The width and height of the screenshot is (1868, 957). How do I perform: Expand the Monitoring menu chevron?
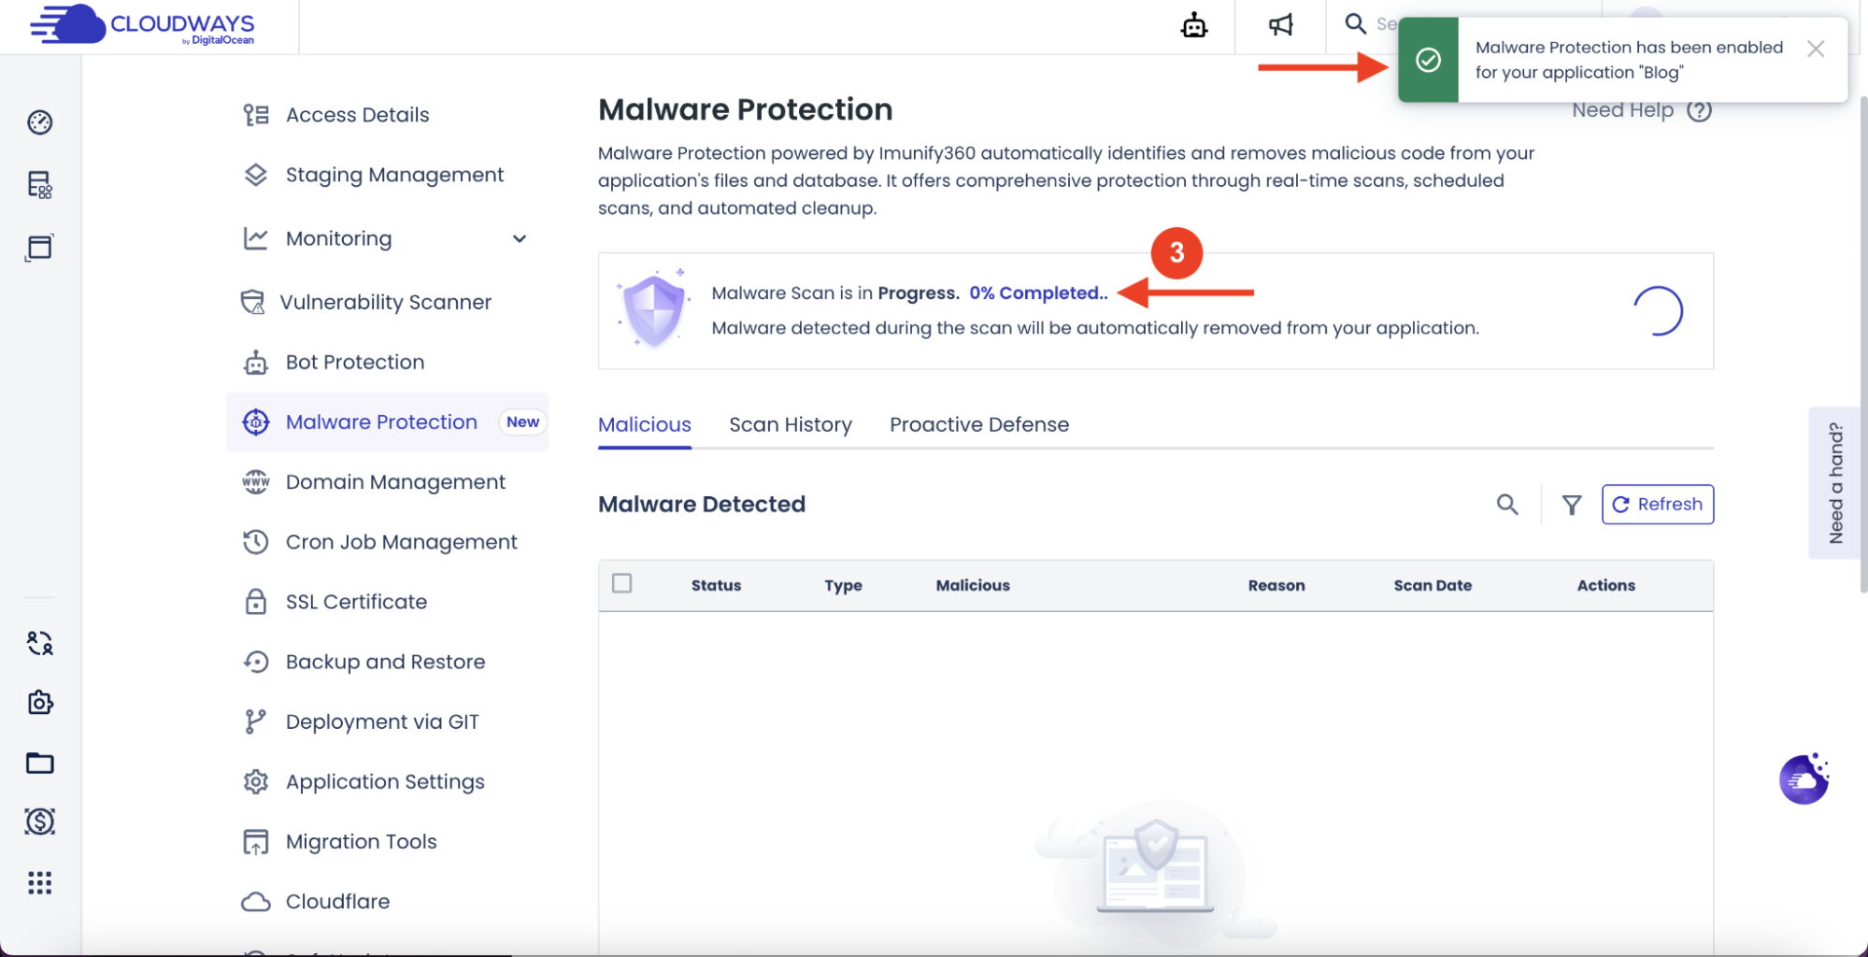tap(520, 239)
